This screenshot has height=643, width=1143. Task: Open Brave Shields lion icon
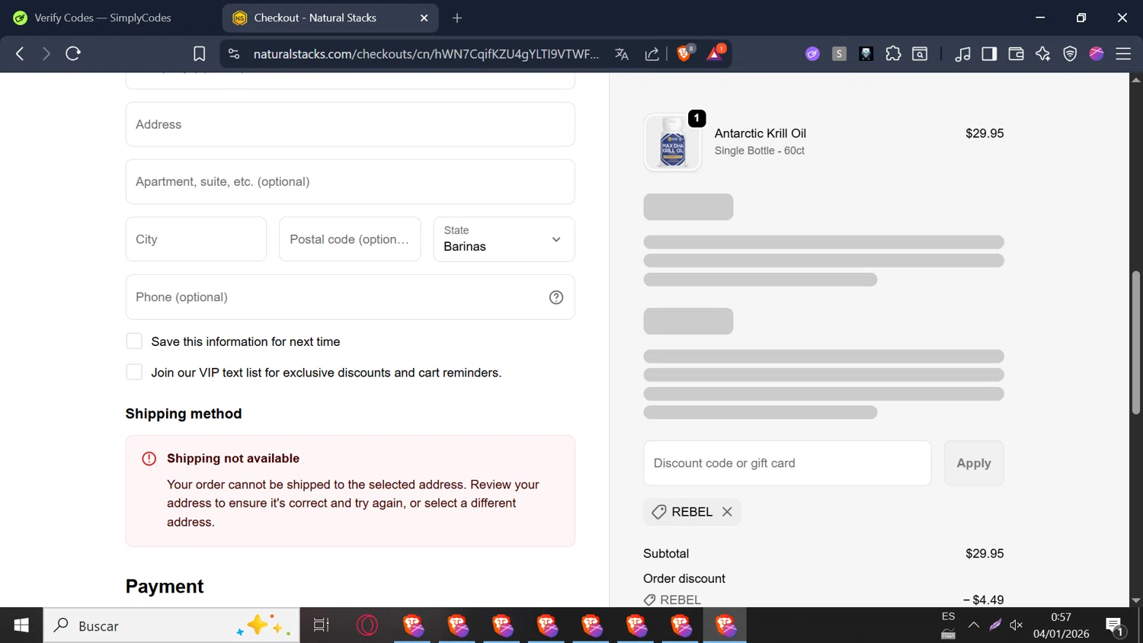[684, 53]
